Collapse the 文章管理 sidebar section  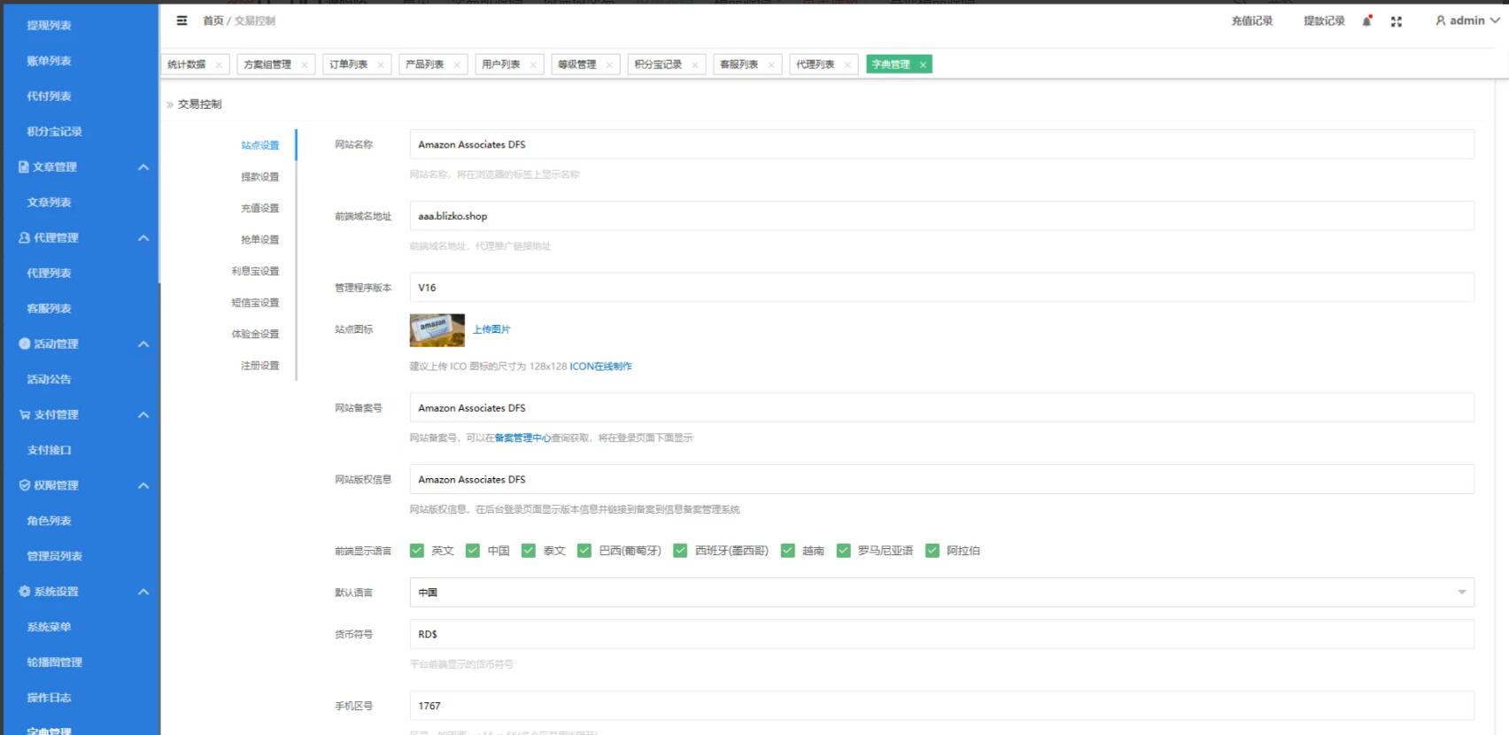pos(143,167)
